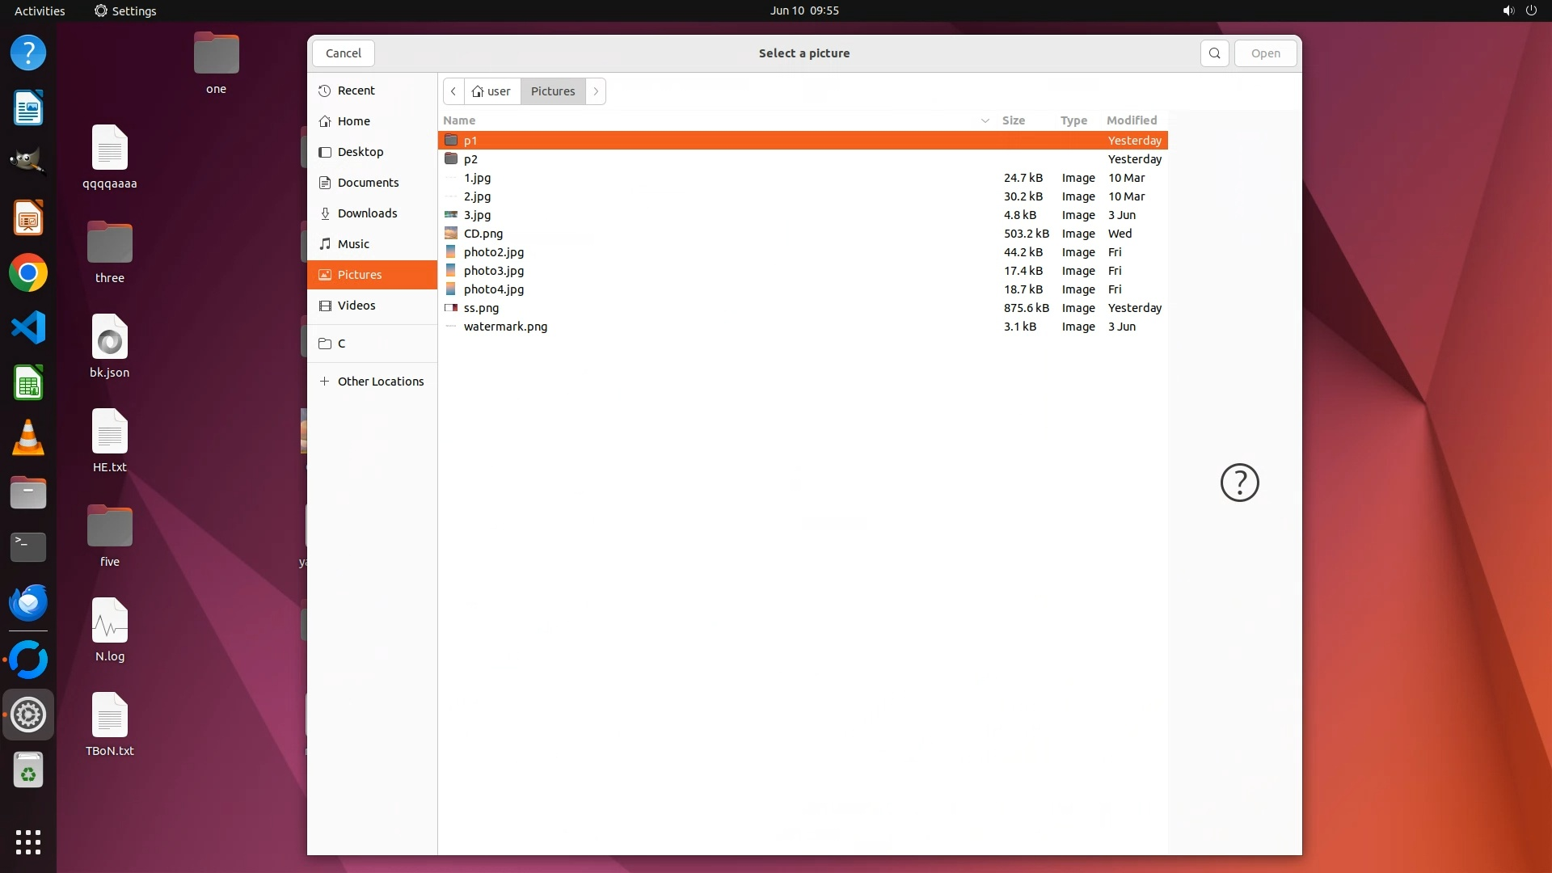1552x873 pixels.
Task: Open Other Locations in sidebar
Action: click(x=380, y=382)
